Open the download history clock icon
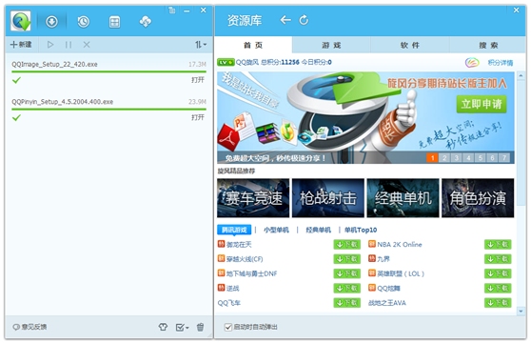The width and height of the screenshot is (531, 343). (84, 22)
